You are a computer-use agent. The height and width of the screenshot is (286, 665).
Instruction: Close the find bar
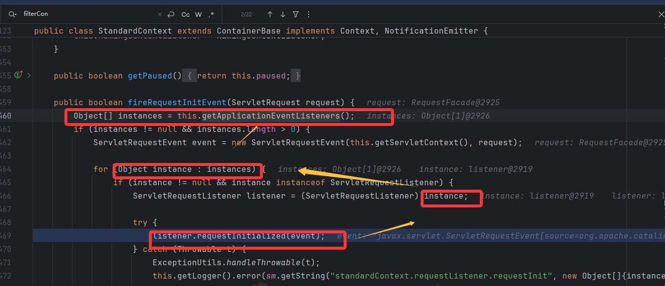(661, 14)
